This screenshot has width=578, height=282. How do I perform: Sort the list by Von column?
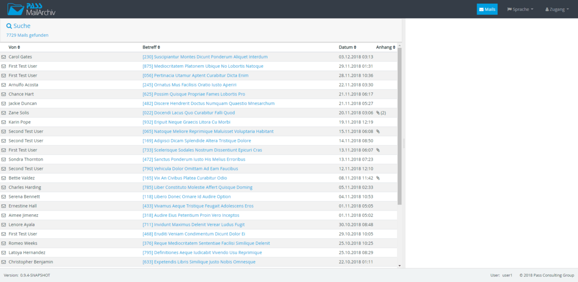pyautogui.click(x=14, y=47)
